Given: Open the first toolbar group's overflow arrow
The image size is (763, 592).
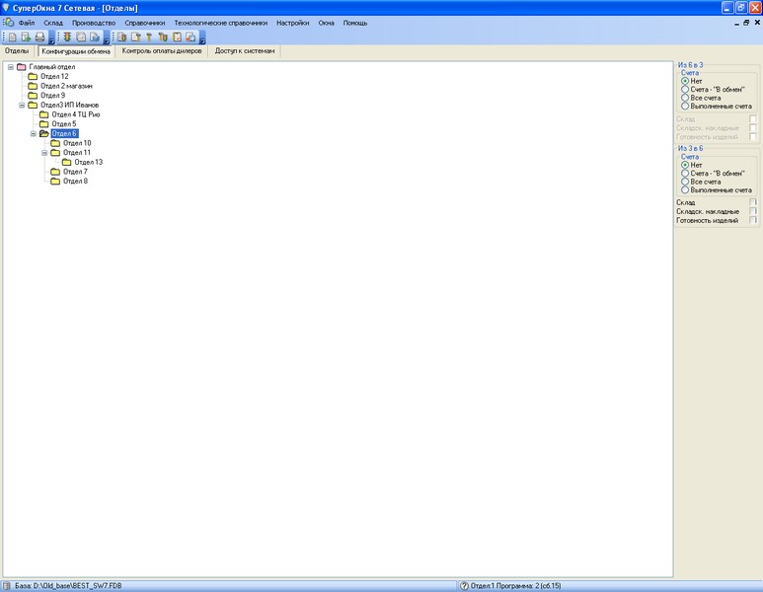Looking at the screenshot, I should 51,37.
